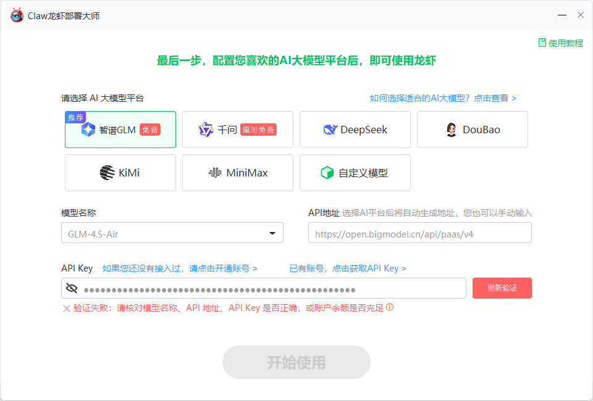
Task: Pick the MiniMax platform card
Action: [x=237, y=173]
